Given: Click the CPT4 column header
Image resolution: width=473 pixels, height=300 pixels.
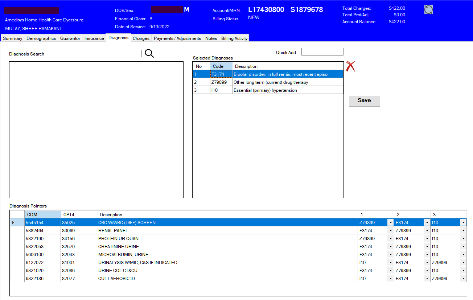Looking at the screenshot, I should pos(79,215).
